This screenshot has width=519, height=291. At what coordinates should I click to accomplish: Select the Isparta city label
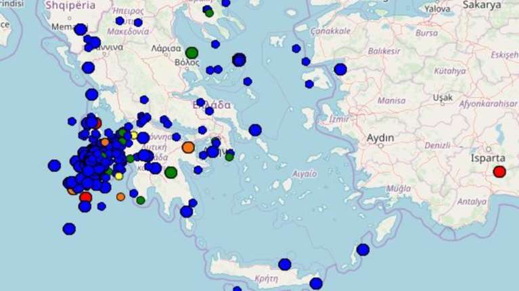pos(488,158)
